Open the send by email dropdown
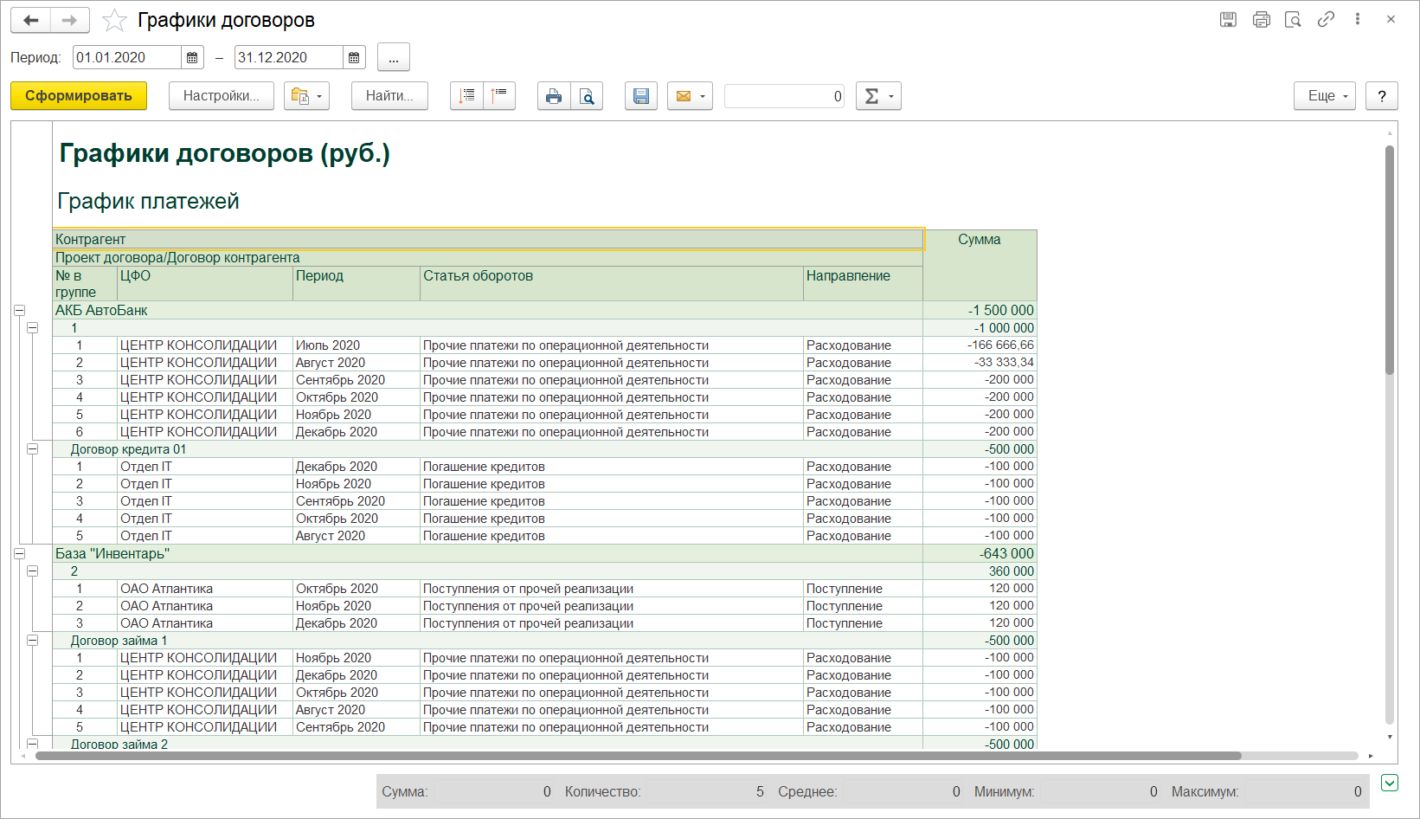 (690, 96)
